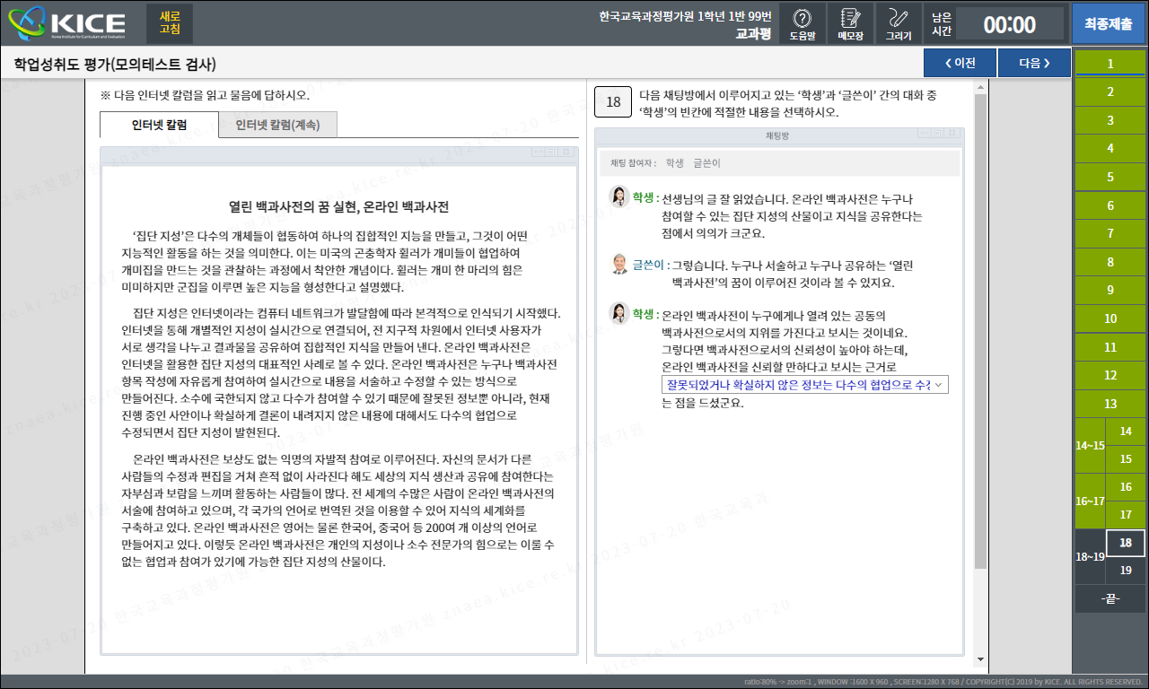
Task: Click the 새로고침 refresh button
Action: 170,23
